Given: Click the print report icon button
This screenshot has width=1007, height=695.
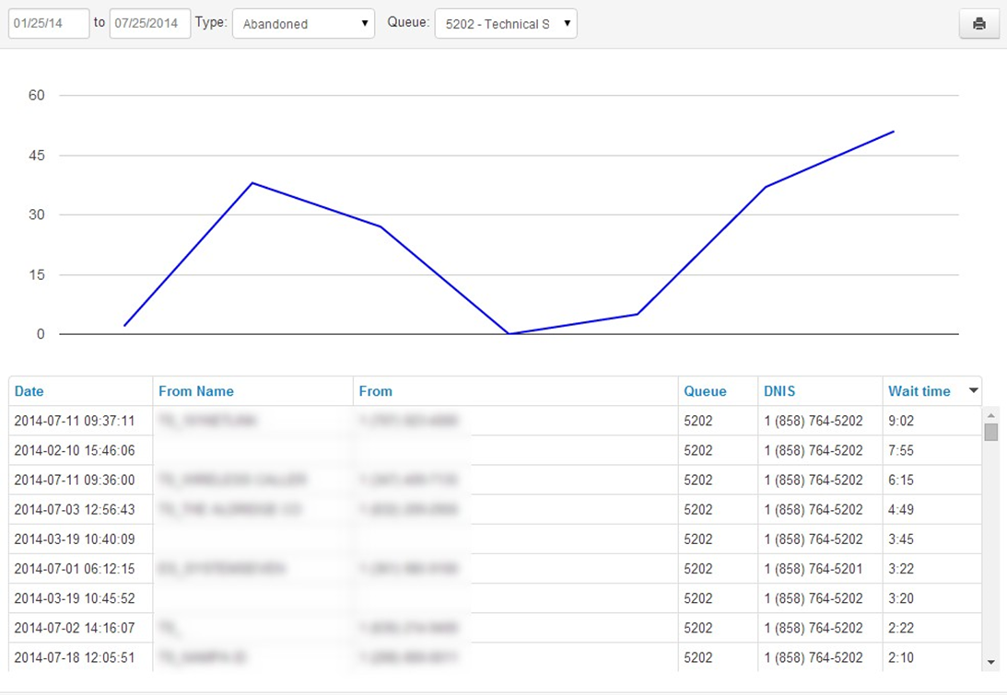Looking at the screenshot, I should click(978, 24).
